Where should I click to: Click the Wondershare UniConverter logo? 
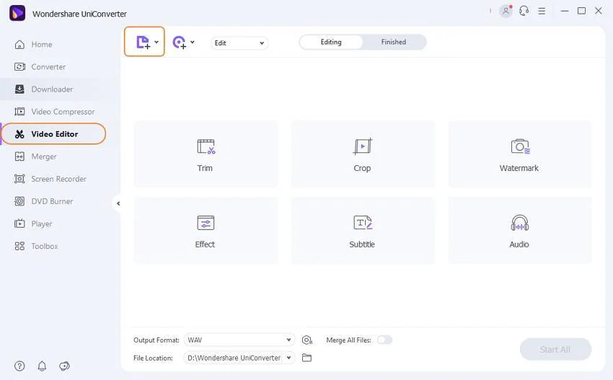point(17,13)
